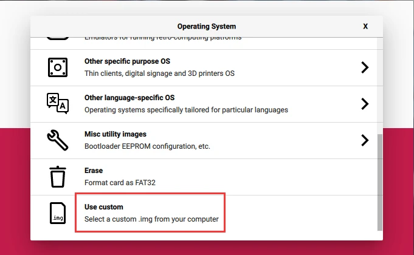Select the Use custom heading
Viewport: 414px width, 255px height.
click(x=104, y=207)
